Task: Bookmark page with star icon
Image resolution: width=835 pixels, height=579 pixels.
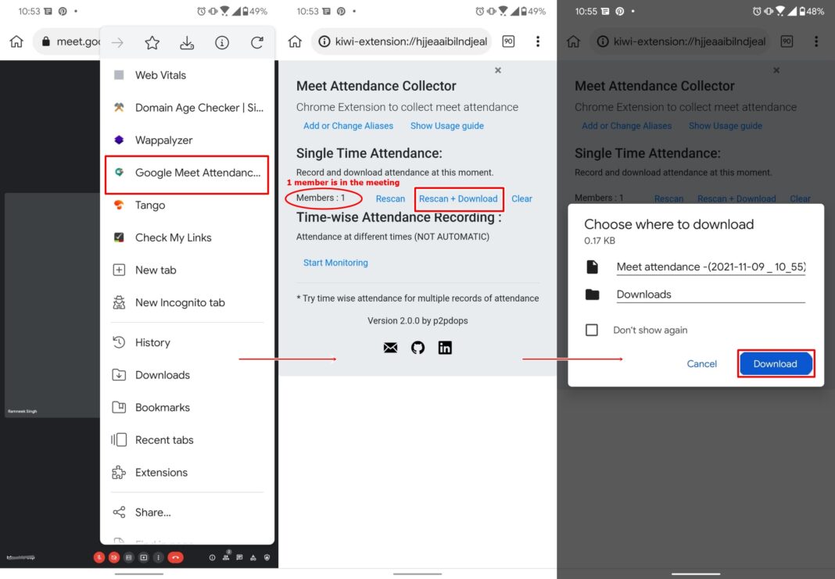Action: click(152, 42)
